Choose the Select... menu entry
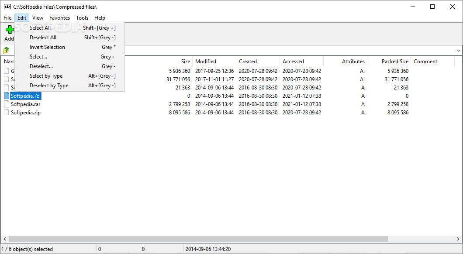The width and height of the screenshot is (463, 254). (x=70, y=57)
